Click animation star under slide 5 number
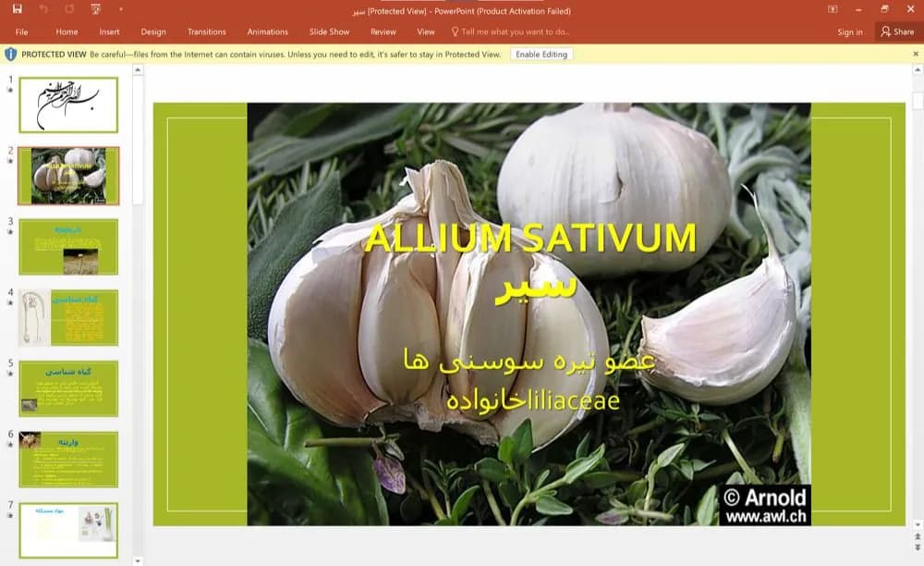Screen dimensions: 924x566 (x=10, y=374)
